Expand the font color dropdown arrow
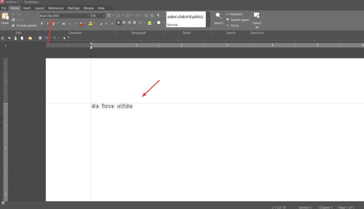Viewport: 364px width, 209px height. pyautogui.click(x=85, y=23)
